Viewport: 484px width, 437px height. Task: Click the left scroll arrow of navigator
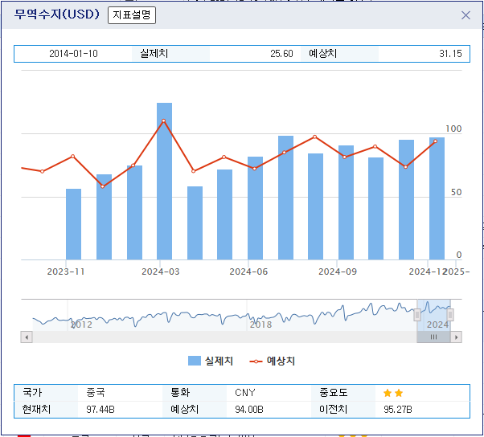(x=27, y=337)
